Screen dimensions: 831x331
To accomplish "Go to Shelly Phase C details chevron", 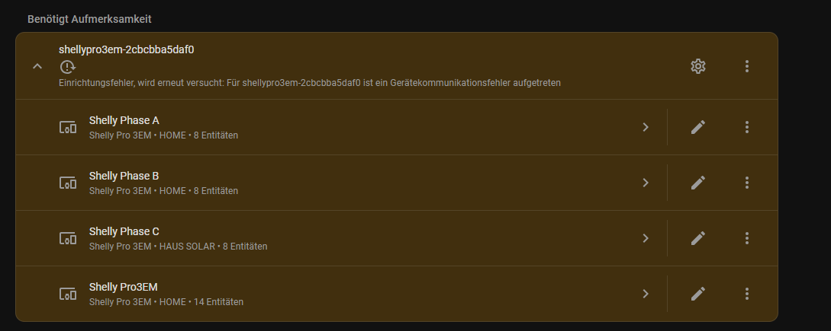I will [645, 238].
